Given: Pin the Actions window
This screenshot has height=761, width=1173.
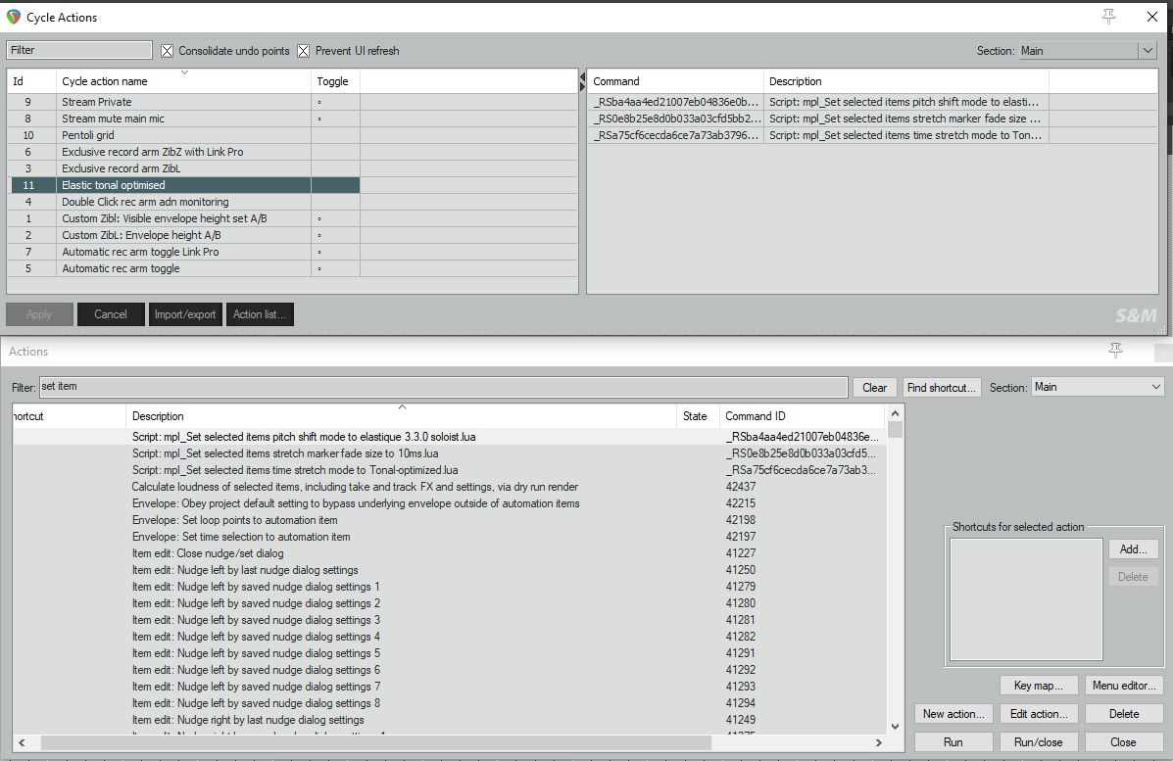Looking at the screenshot, I should point(1115,350).
